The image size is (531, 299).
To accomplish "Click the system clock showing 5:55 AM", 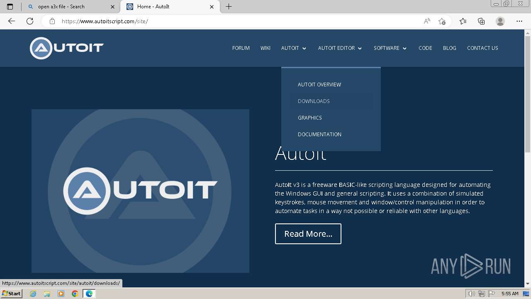I will pos(510,294).
